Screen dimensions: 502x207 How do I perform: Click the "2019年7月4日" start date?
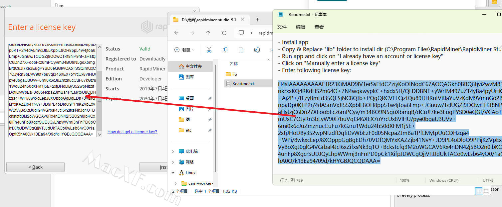pos(153,89)
